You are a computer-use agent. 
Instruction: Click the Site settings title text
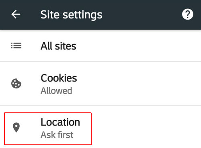click(72, 15)
